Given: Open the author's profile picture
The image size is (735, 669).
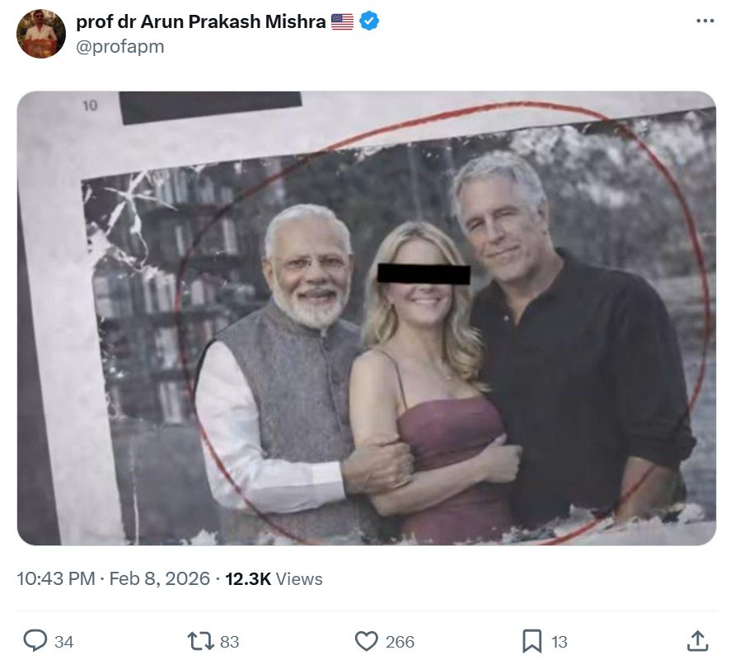Looking at the screenshot, I should (40, 34).
